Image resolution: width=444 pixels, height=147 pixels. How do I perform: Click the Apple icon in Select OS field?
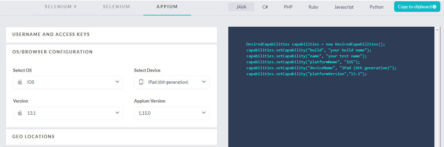(x=20, y=82)
